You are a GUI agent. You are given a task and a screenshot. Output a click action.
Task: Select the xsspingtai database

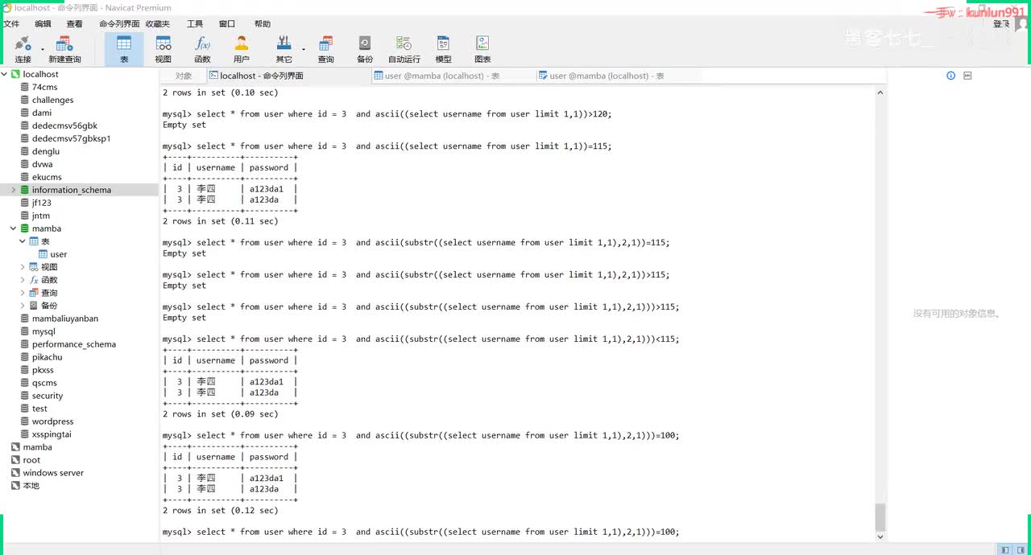coord(52,434)
